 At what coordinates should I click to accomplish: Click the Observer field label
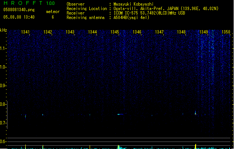point(76,4)
